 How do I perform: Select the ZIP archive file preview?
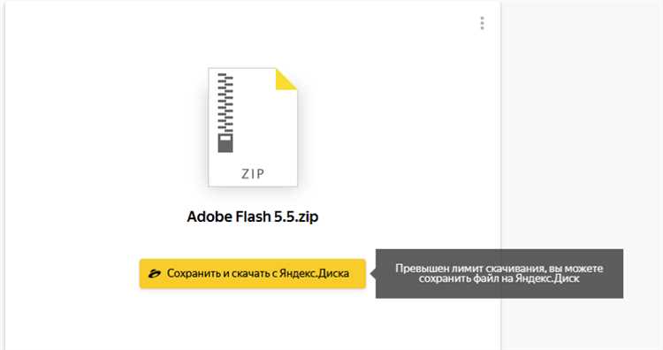[x=253, y=126]
